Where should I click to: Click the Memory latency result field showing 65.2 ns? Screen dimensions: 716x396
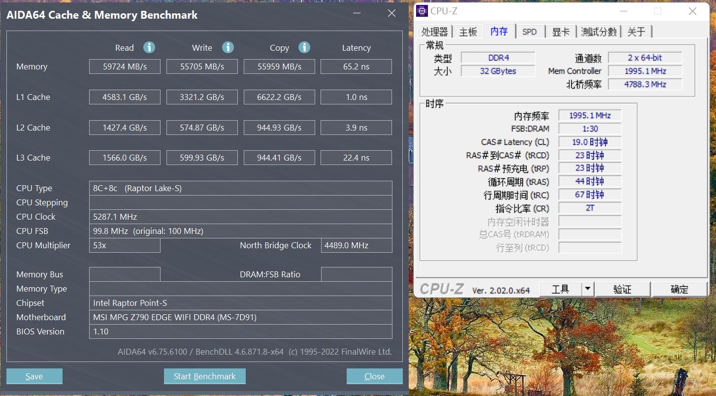coord(356,66)
